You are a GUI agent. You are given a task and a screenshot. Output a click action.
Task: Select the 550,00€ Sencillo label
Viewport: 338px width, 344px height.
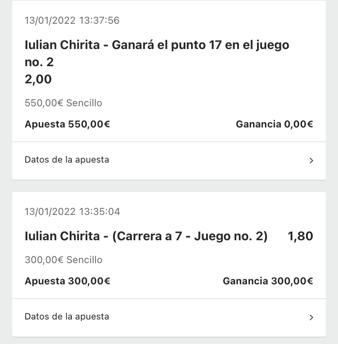pos(63,103)
